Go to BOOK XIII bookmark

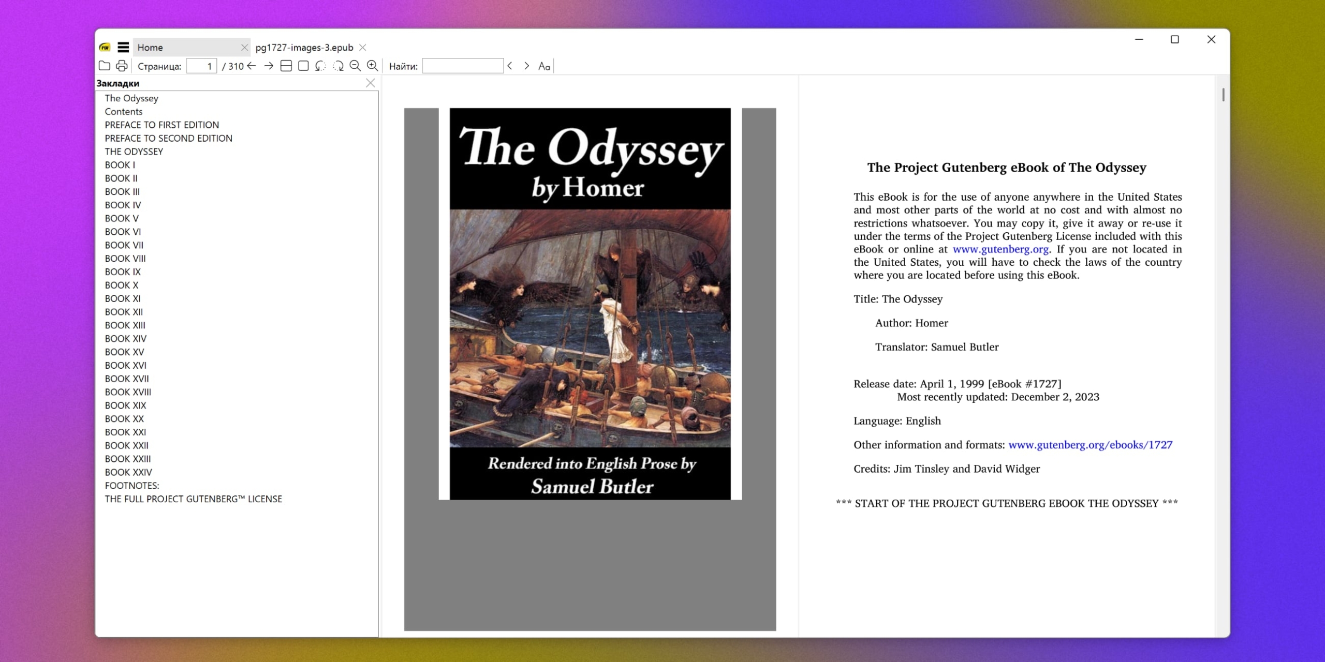[125, 325]
